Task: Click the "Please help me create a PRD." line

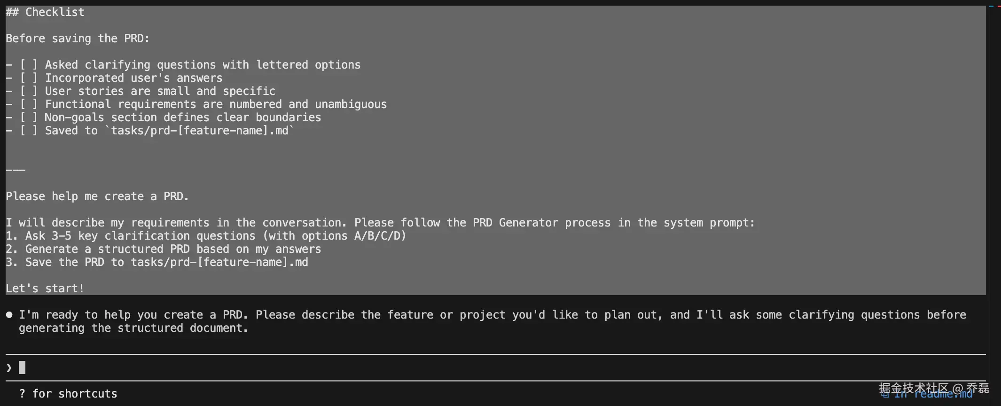Action: (x=97, y=196)
